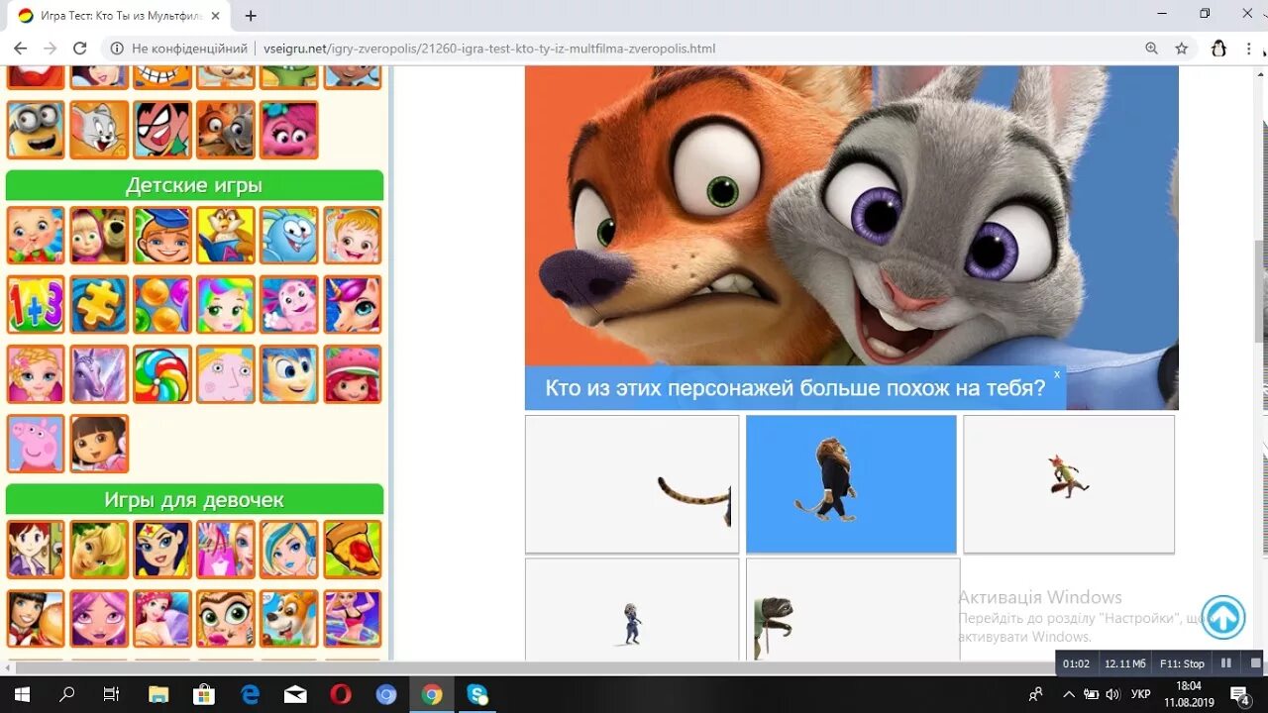Open the Masha and the Bear game

coord(99,236)
